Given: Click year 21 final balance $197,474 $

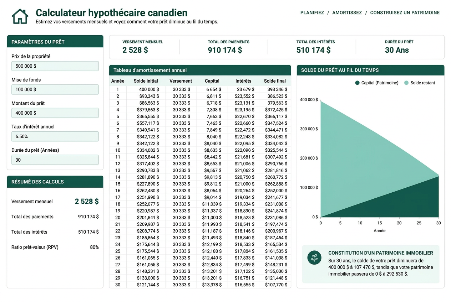Looking at the screenshot, I should pos(276,224).
